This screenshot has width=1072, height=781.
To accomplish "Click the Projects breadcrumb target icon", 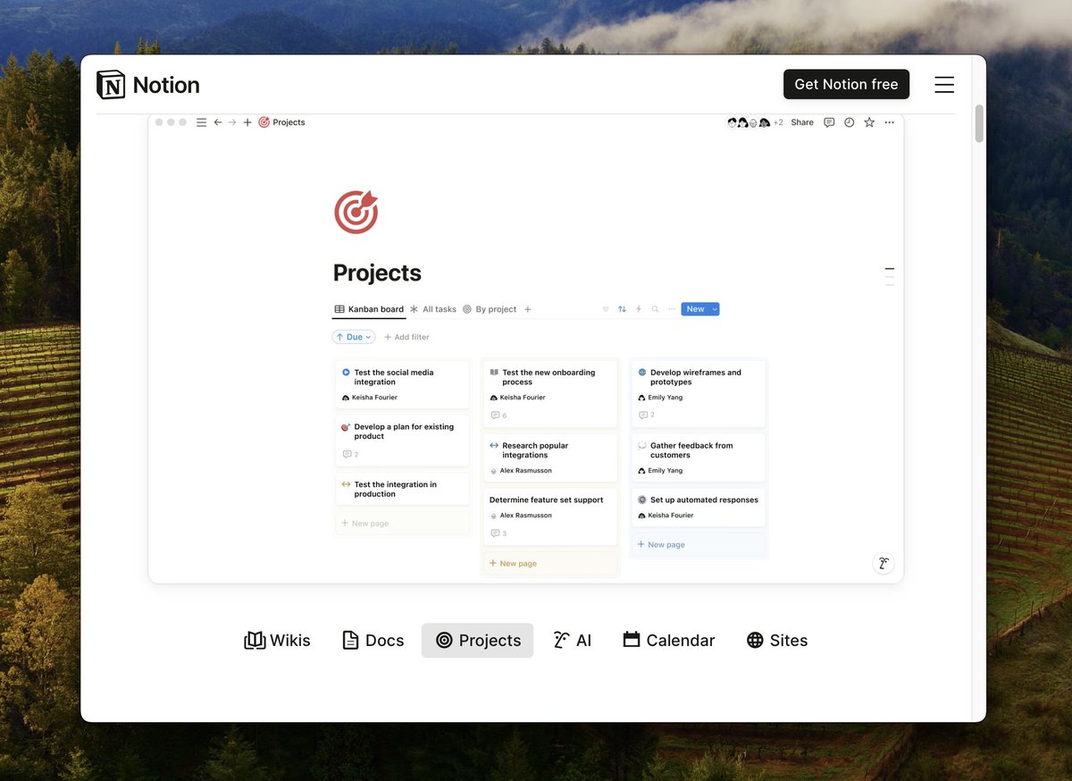I will pos(264,122).
